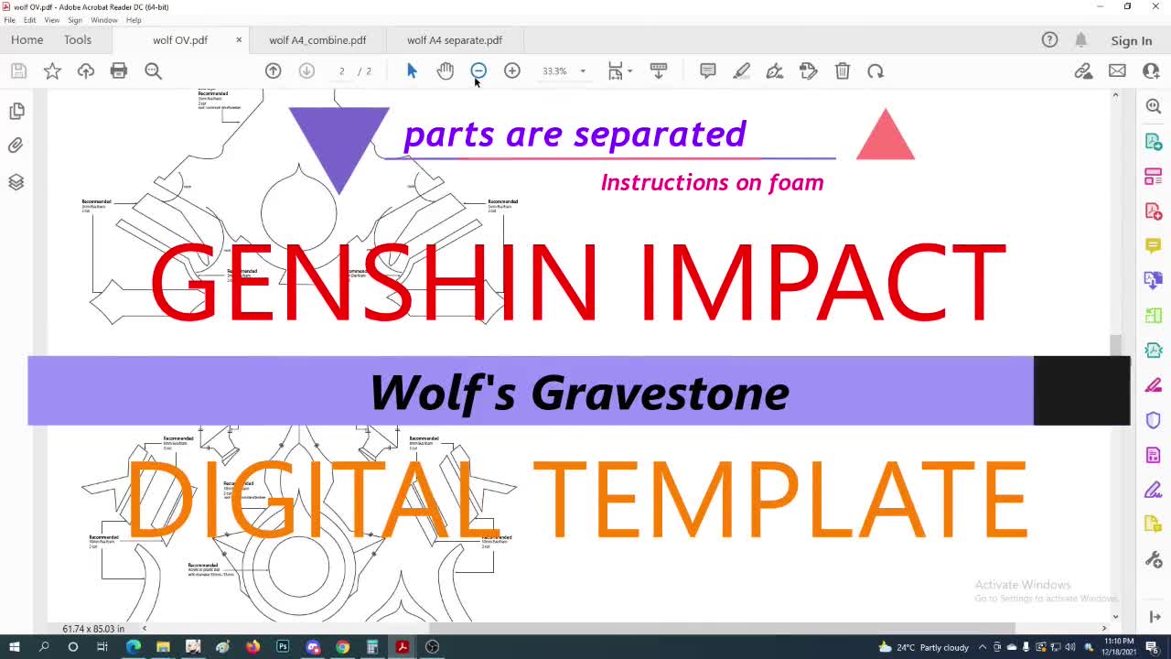Add a sticky note comment
1171x659 pixels.
(x=707, y=70)
